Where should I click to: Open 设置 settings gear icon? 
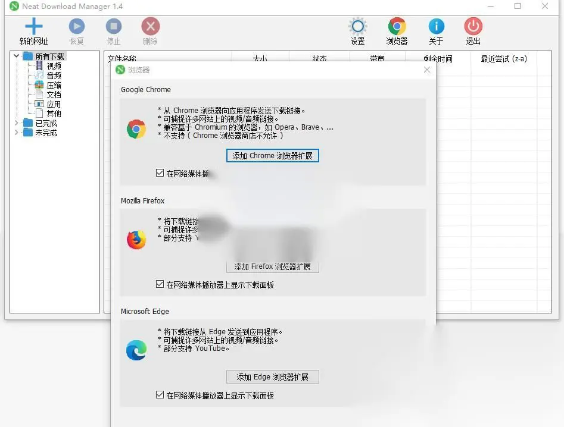point(357,26)
